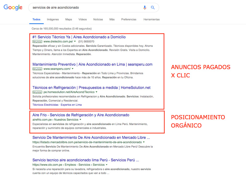Click the www.drelectro.com.pe/ URL text

point(58,42)
